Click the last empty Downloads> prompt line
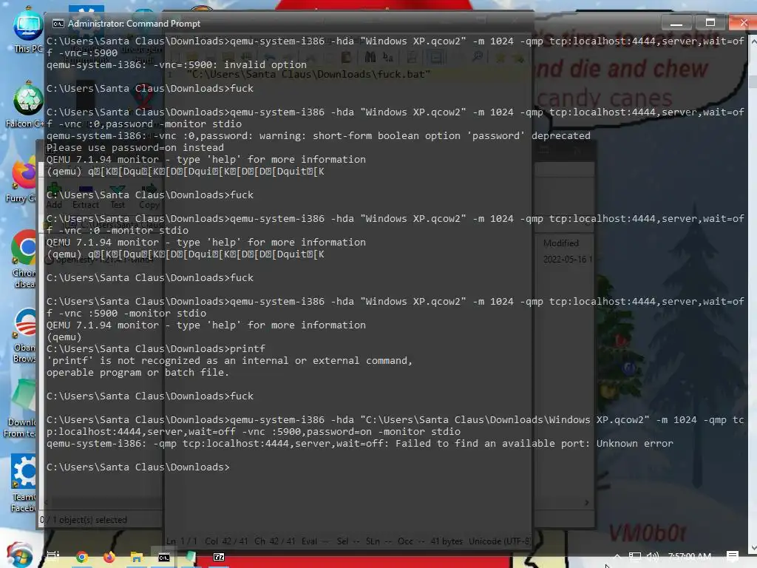This screenshot has height=568, width=757. pos(138,467)
